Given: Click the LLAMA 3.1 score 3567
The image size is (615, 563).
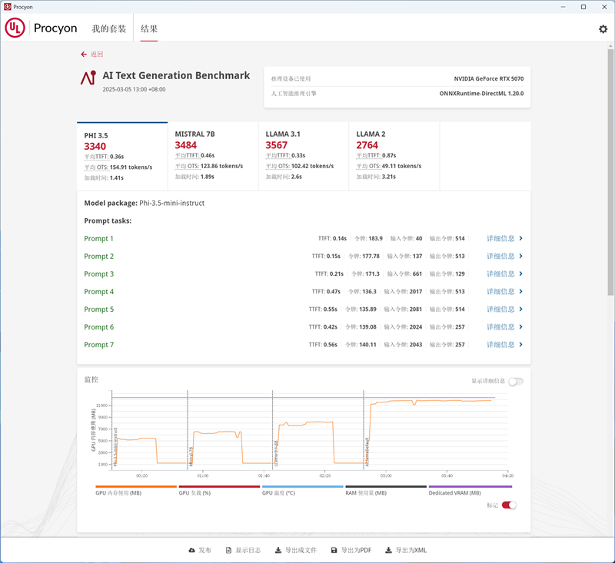Looking at the screenshot, I should 277,145.
